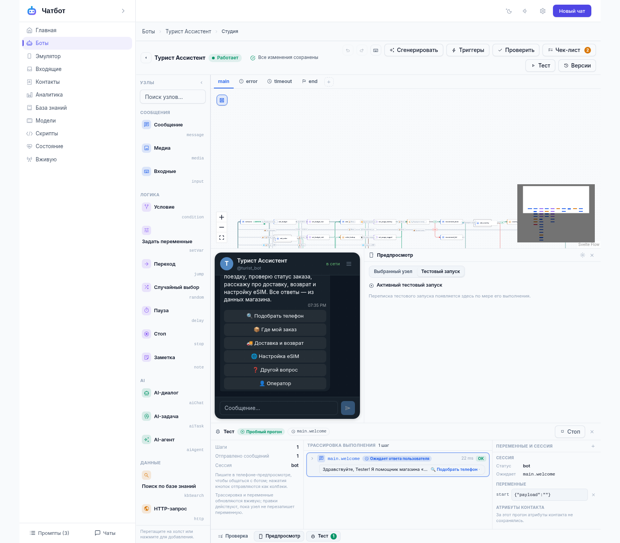Focus the Поиск узлов search field
This screenshot has width=620, height=543.
click(x=173, y=97)
